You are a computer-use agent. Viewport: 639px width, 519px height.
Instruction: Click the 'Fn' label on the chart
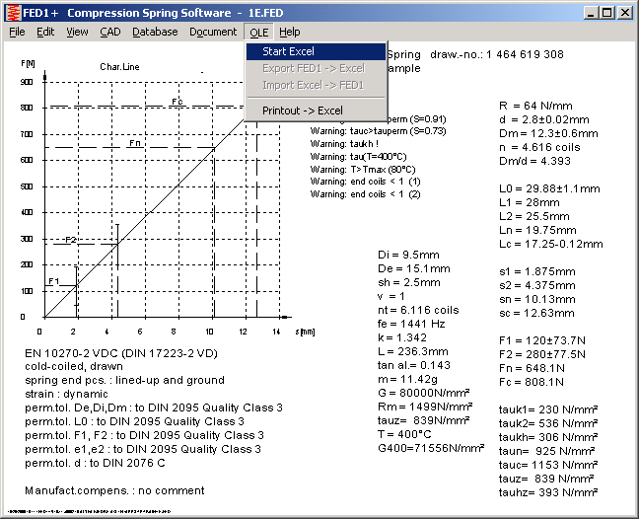[135, 143]
